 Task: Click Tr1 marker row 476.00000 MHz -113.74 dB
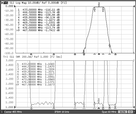pyautogui.click(x=39, y=28)
